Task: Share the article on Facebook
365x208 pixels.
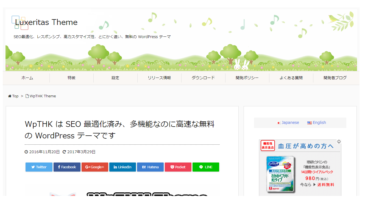Action: tap(67, 167)
